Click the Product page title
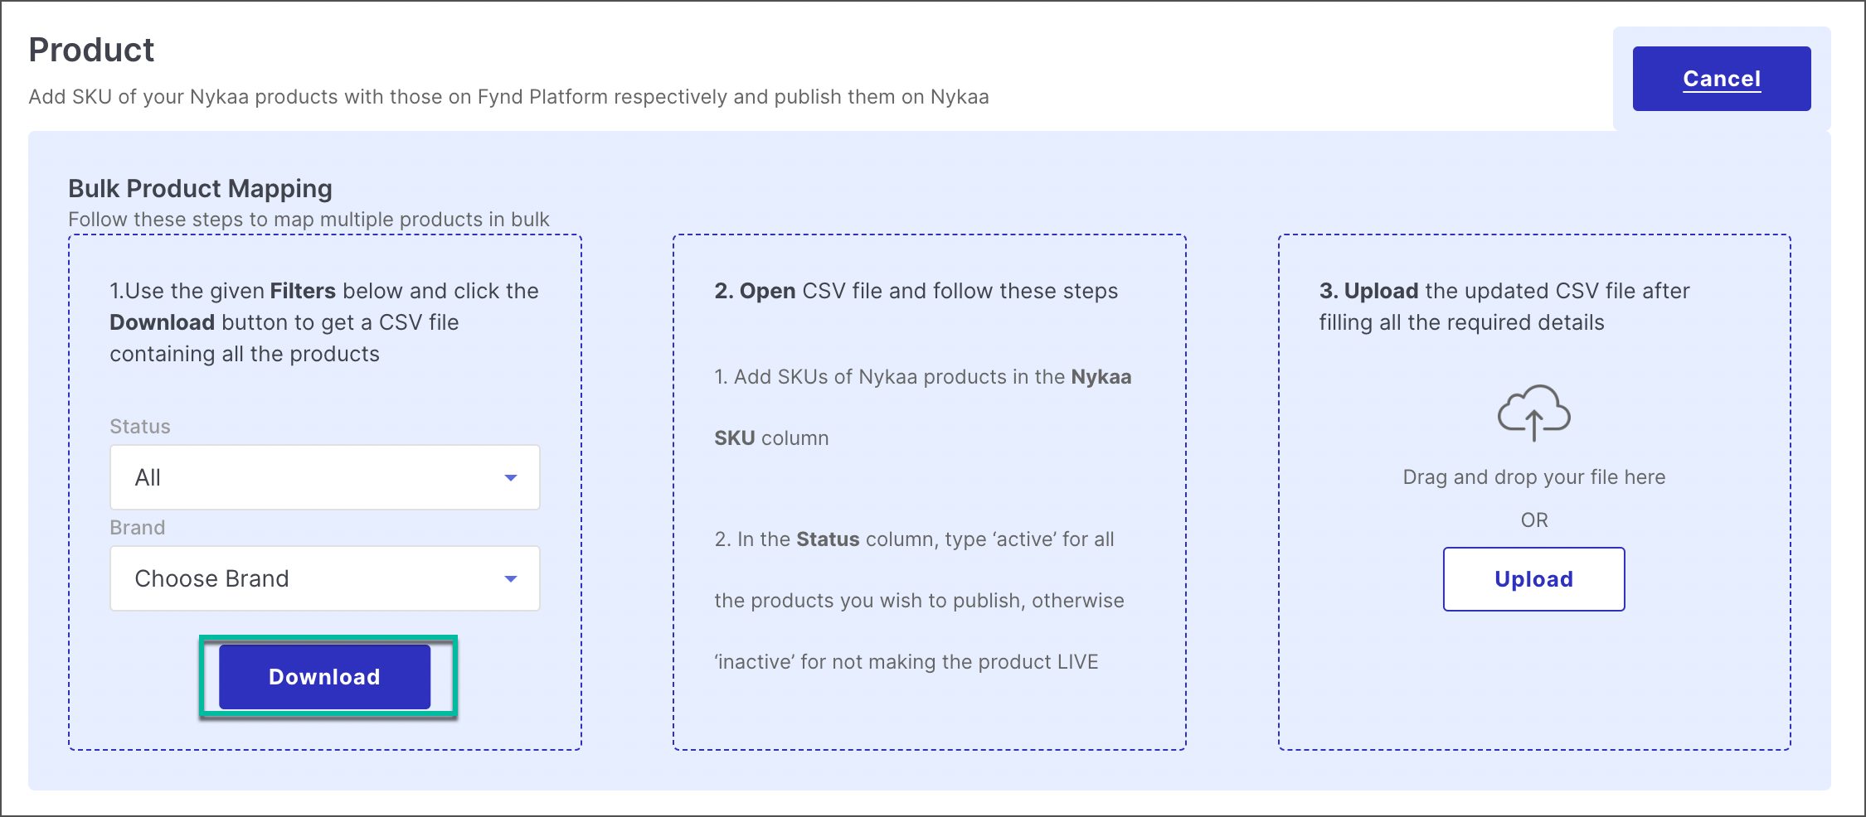Viewport: 1866px width, 817px height. [x=91, y=50]
